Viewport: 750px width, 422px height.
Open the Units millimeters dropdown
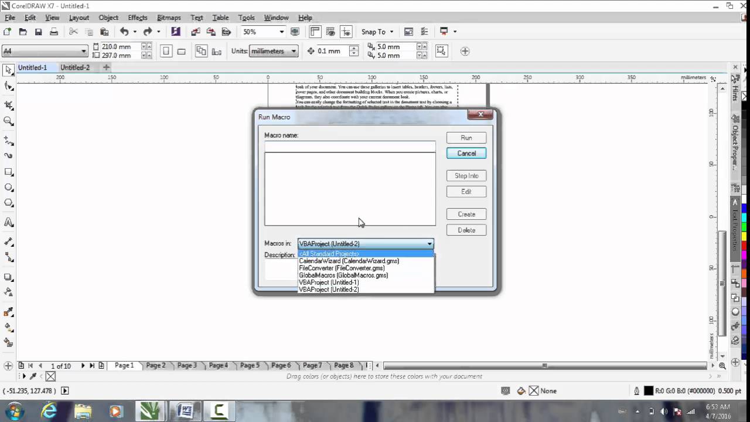pos(294,51)
